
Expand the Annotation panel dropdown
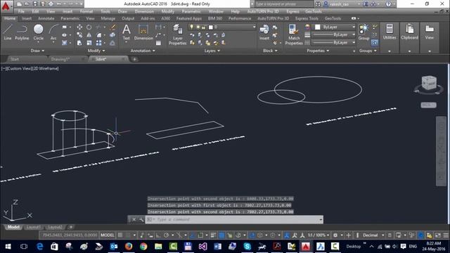tap(143, 51)
